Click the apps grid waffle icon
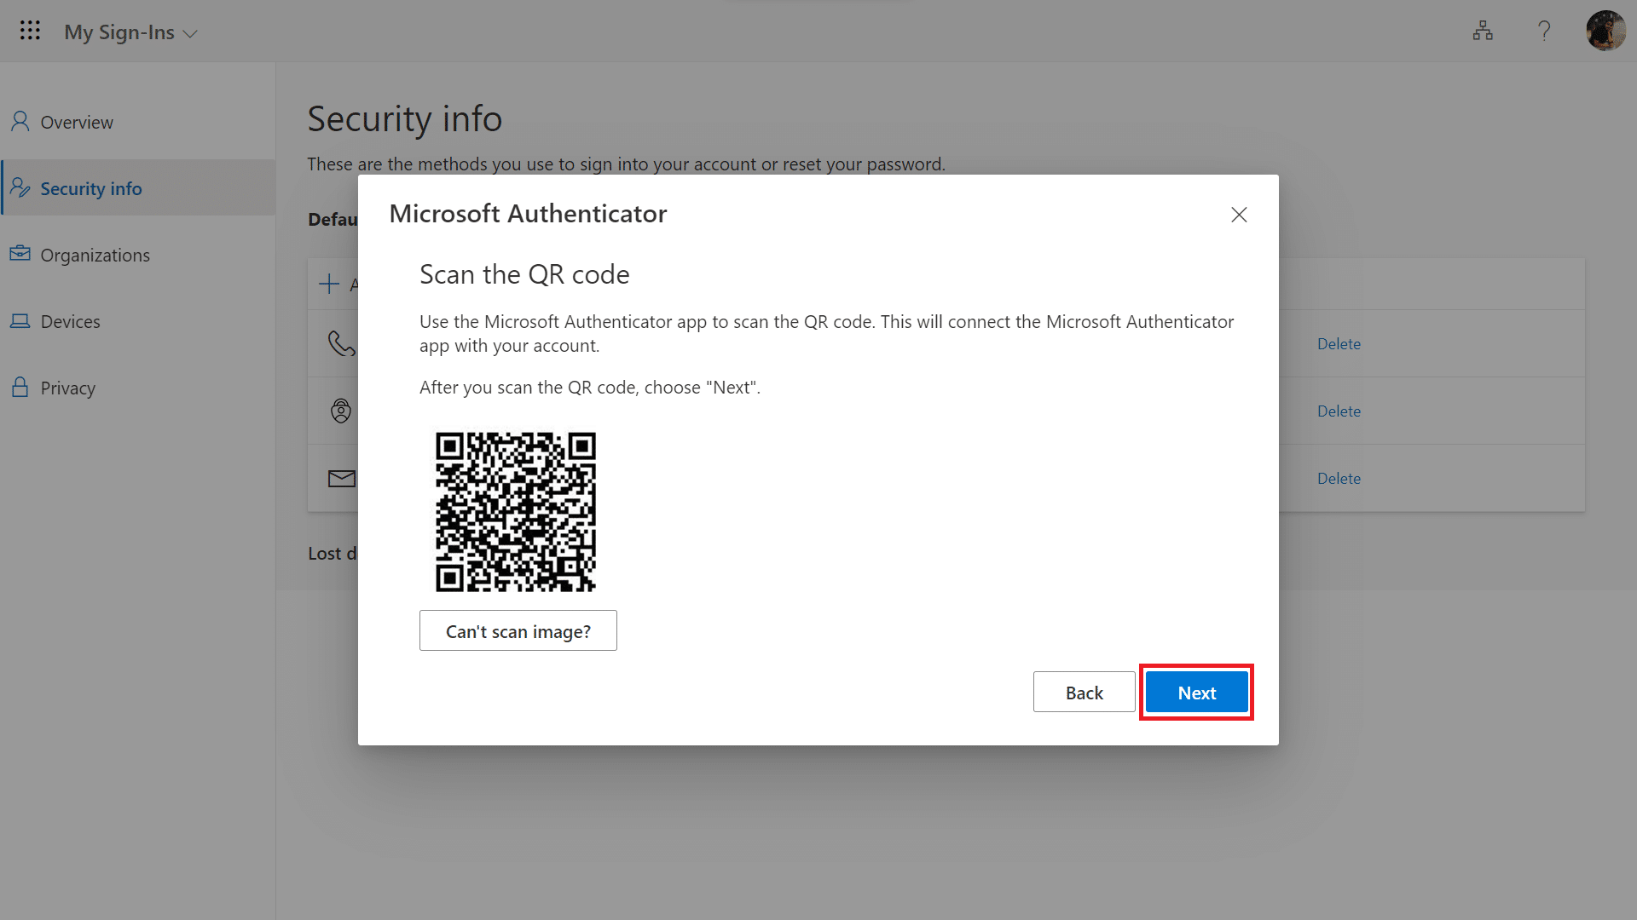The width and height of the screenshot is (1637, 920). [x=29, y=31]
